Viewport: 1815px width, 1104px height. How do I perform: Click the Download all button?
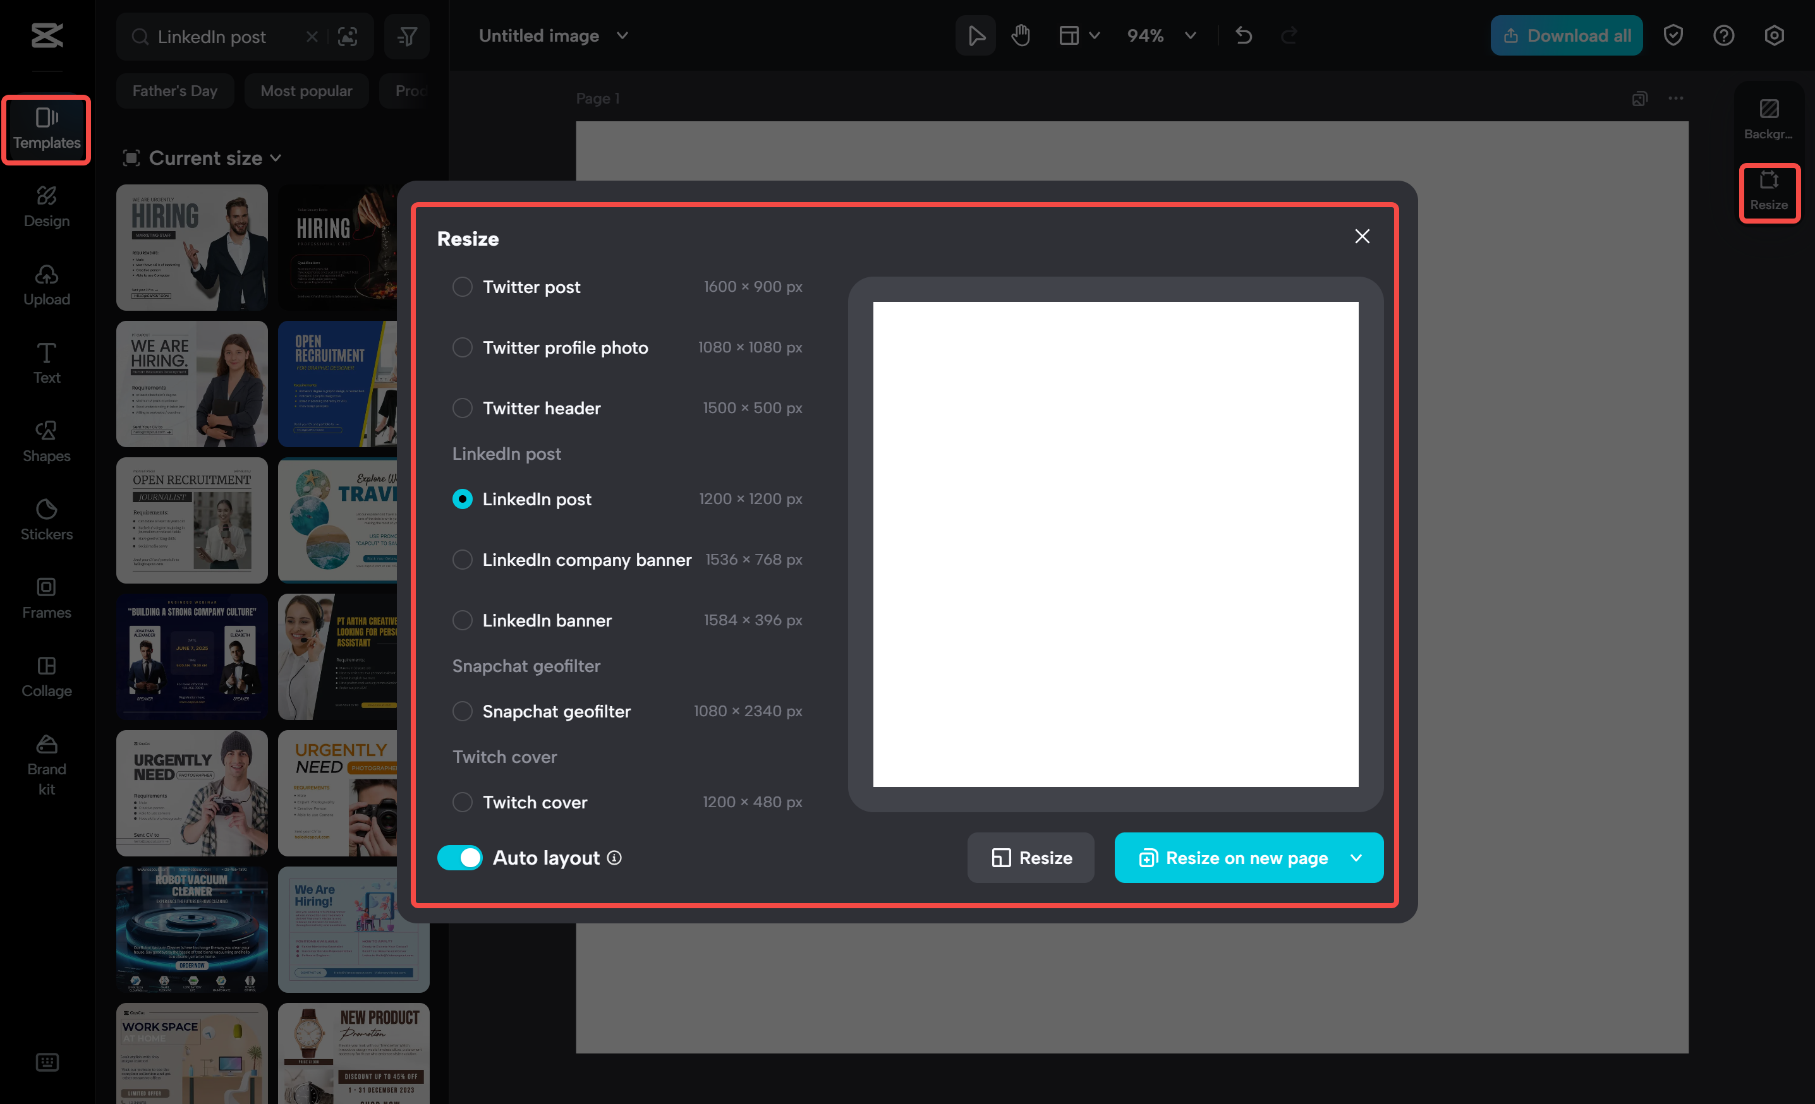click(1566, 35)
